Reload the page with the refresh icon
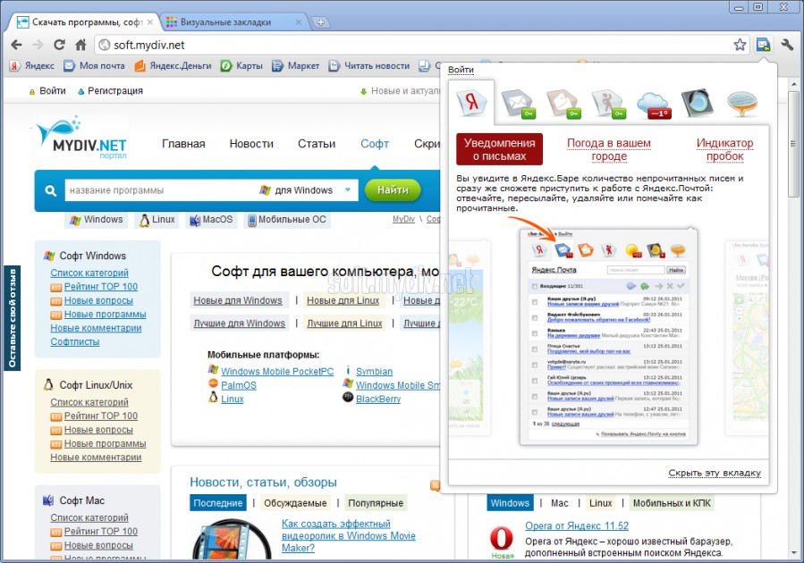This screenshot has height=563, width=804. pos(60,45)
